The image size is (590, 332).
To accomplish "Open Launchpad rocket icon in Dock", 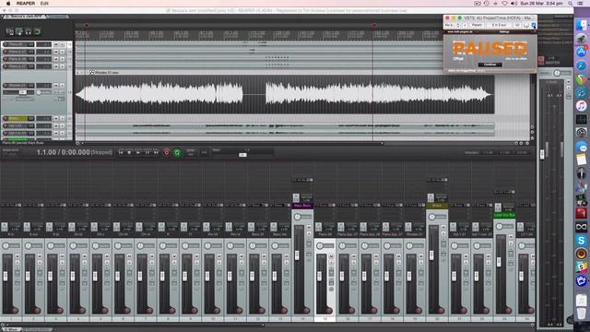I will coord(582,39).
